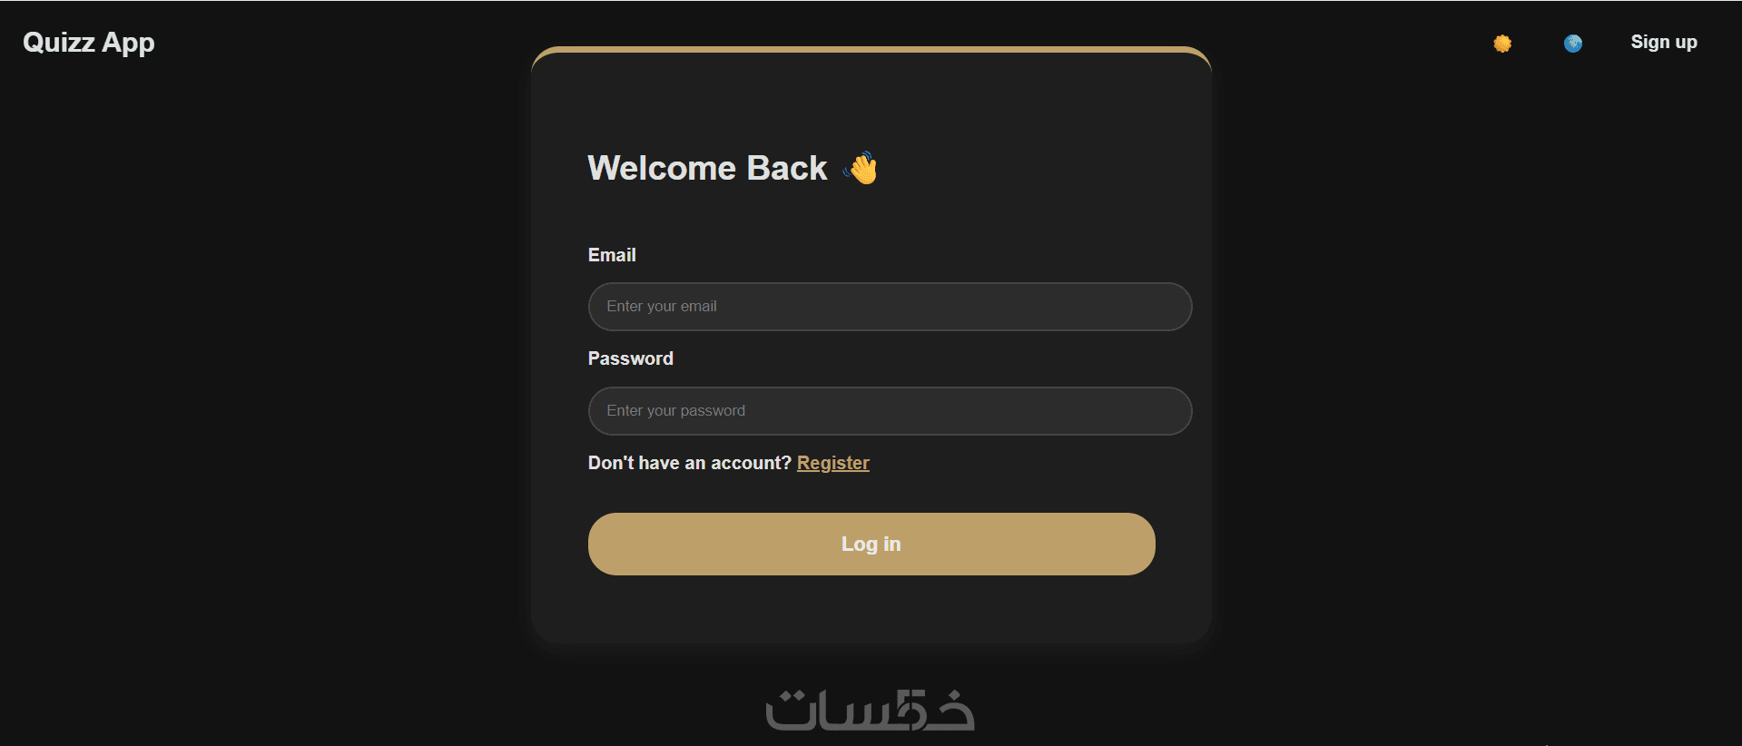The height and width of the screenshot is (746, 1742).
Task: Open language options via the globe icon
Action: [x=1573, y=43]
